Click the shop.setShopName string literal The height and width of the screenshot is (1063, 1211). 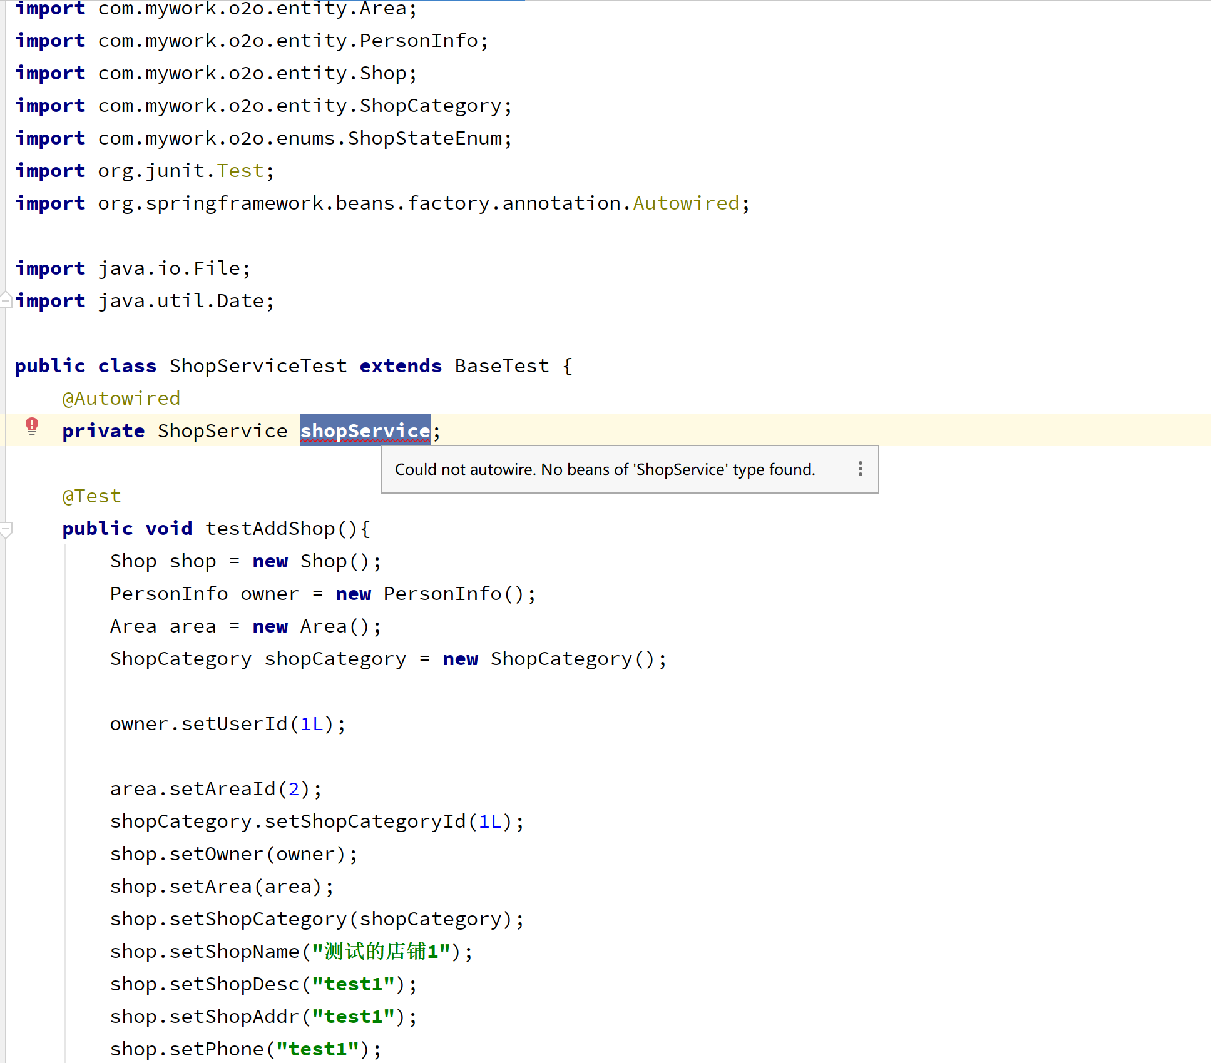(x=381, y=952)
